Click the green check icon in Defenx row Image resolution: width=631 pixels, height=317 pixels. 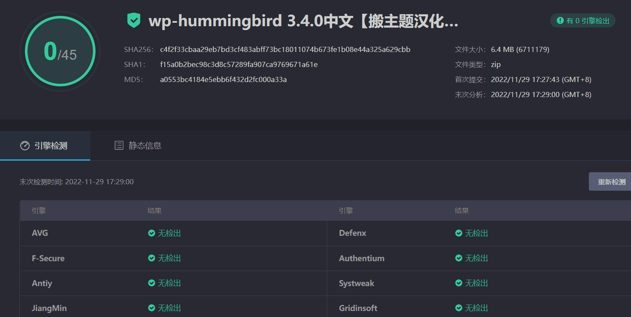(x=459, y=233)
